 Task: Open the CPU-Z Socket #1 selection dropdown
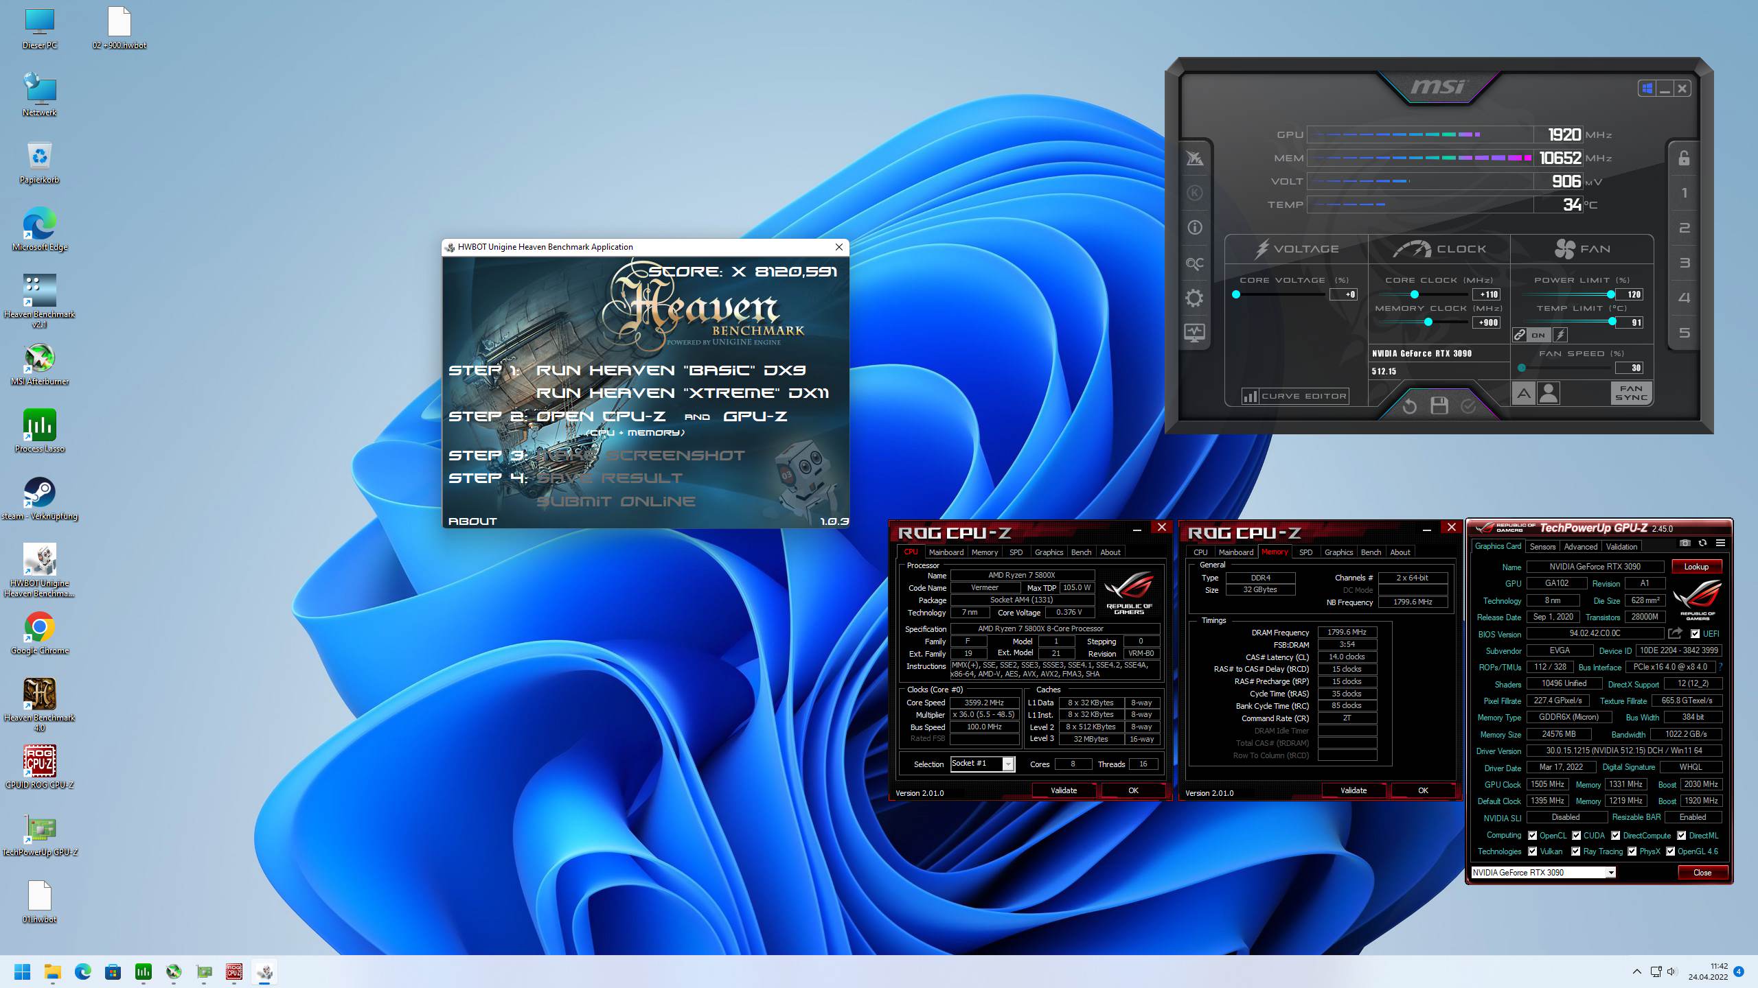(983, 764)
